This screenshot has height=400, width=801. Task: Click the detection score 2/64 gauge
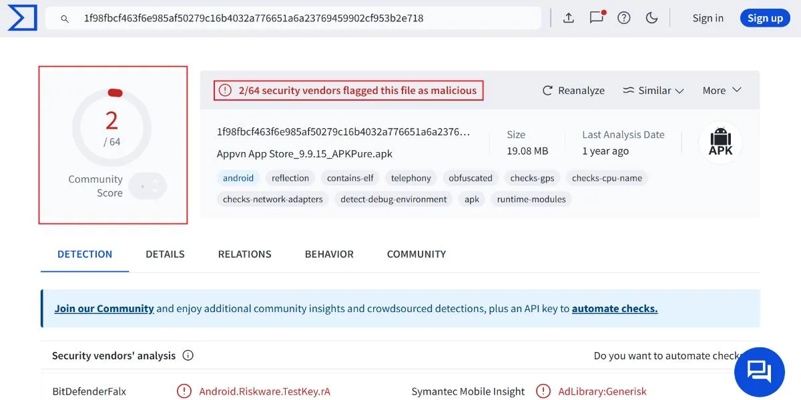[x=112, y=127]
